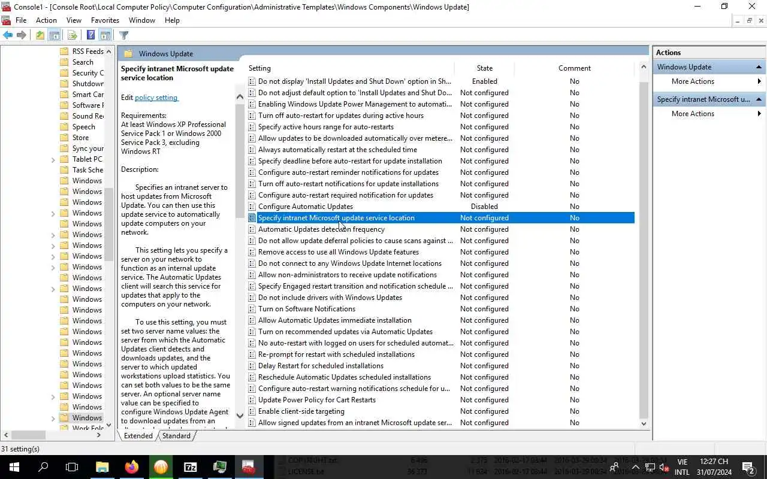
Task: Select Enable client-side targeting setting
Action: coord(441,411)
